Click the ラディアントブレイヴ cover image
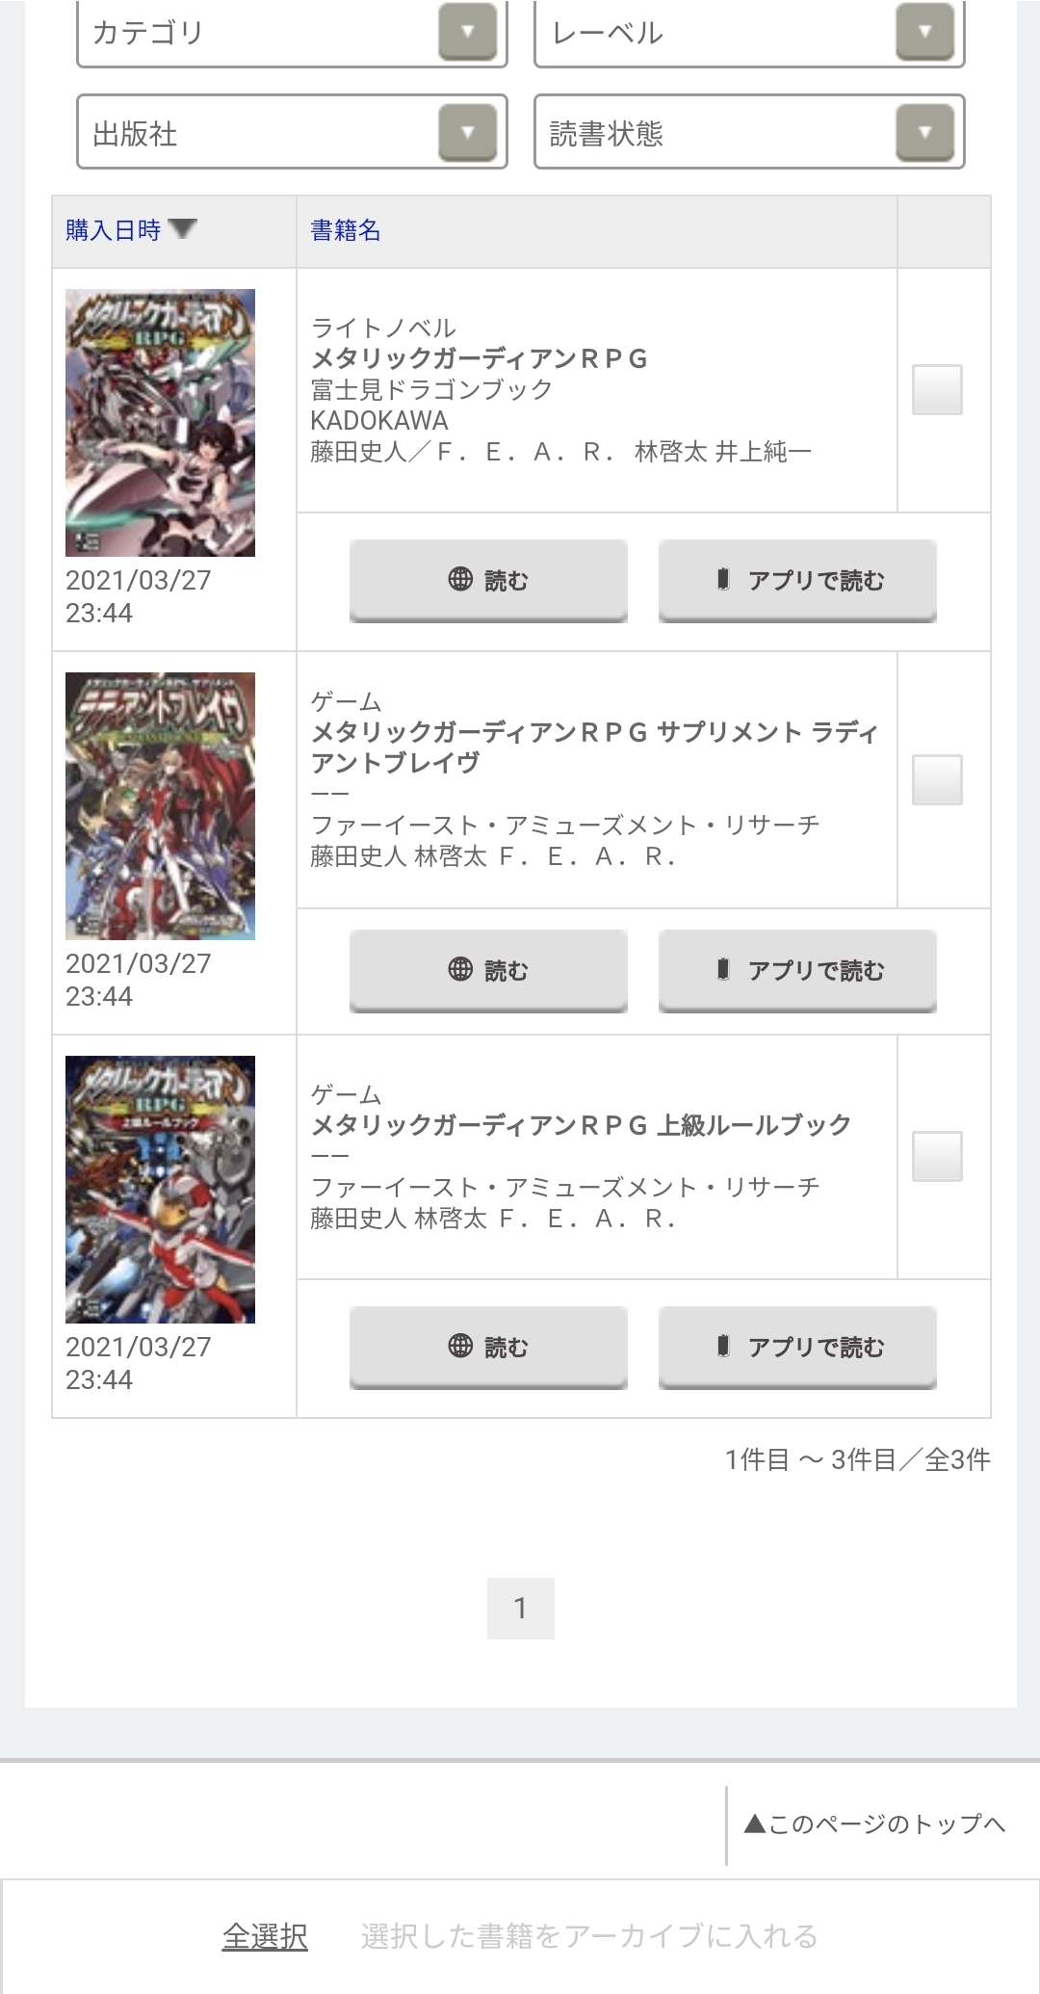 160,805
